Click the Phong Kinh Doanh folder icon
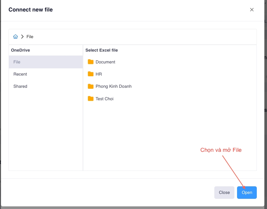The image size is (267, 209). pyautogui.click(x=91, y=86)
